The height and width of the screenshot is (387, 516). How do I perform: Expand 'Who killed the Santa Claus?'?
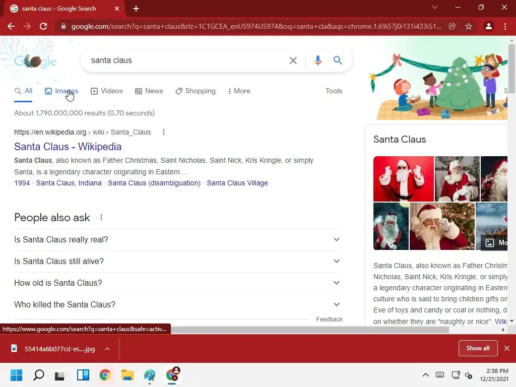pyautogui.click(x=178, y=305)
